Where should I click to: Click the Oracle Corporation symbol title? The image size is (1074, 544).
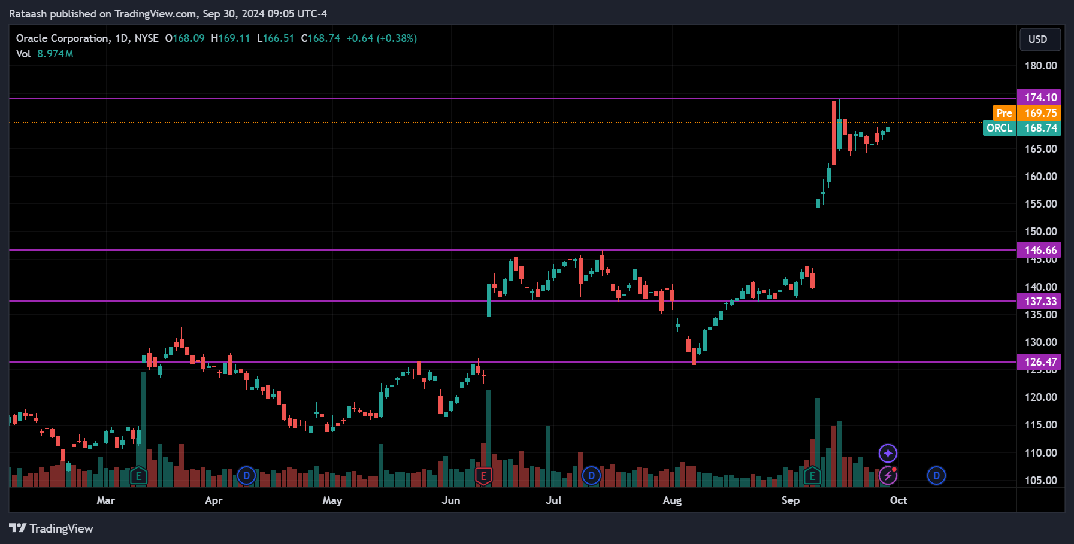pos(62,38)
